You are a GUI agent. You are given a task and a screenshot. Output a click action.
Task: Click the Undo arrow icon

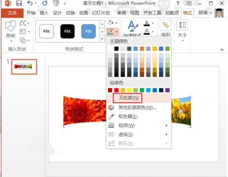pyautogui.click(x=30, y=3)
